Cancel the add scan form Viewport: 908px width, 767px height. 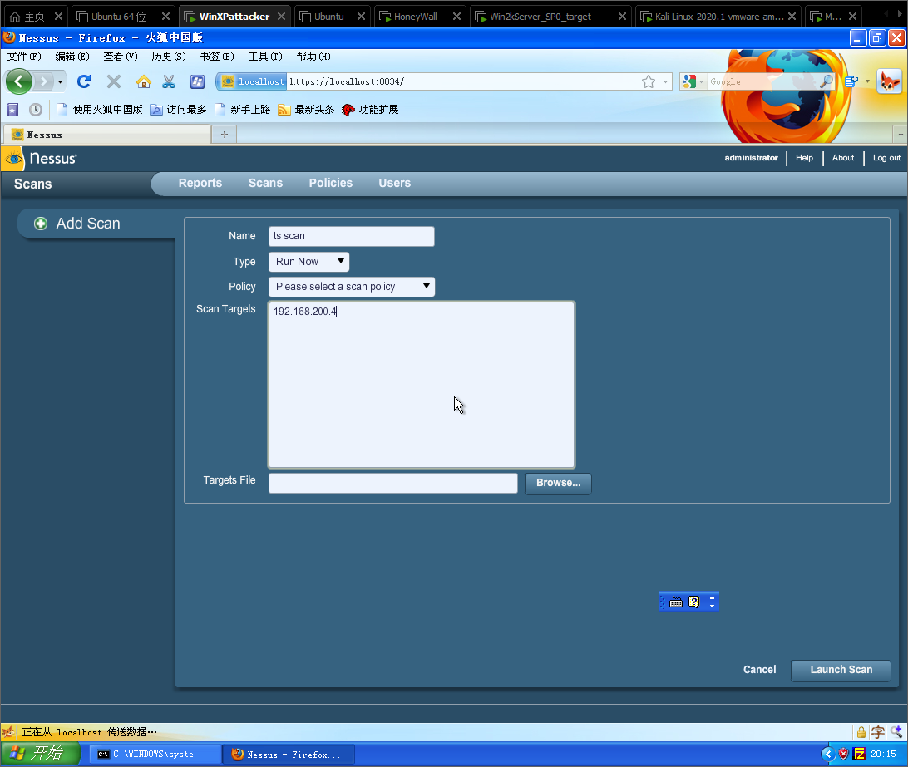coord(759,670)
